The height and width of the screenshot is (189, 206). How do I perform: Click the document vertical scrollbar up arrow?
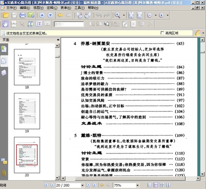(x=203, y=40)
